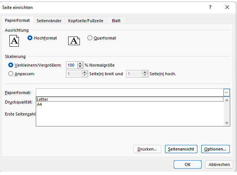237x175 pixels.
Task: Open the help question mark
Action: (210, 7)
